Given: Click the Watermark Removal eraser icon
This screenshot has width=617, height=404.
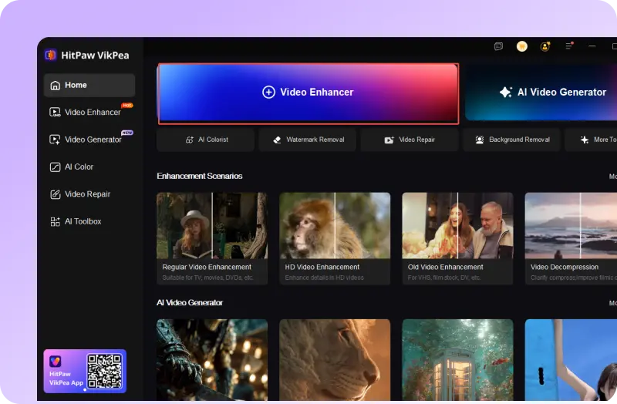Looking at the screenshot, I should tap(277, 140).
